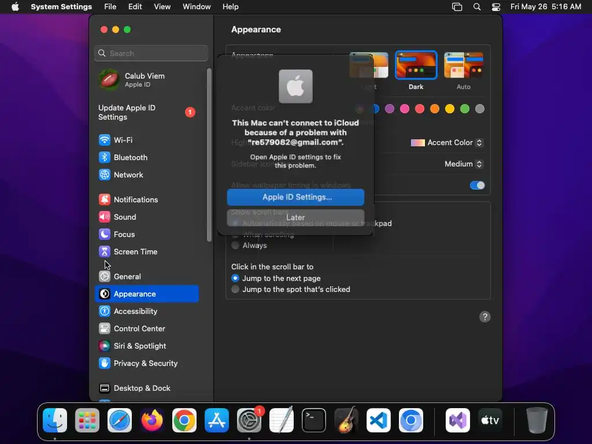Click the Apple ID Settings... button
This screenshot has width=592, height=444.
pos(295,197)
